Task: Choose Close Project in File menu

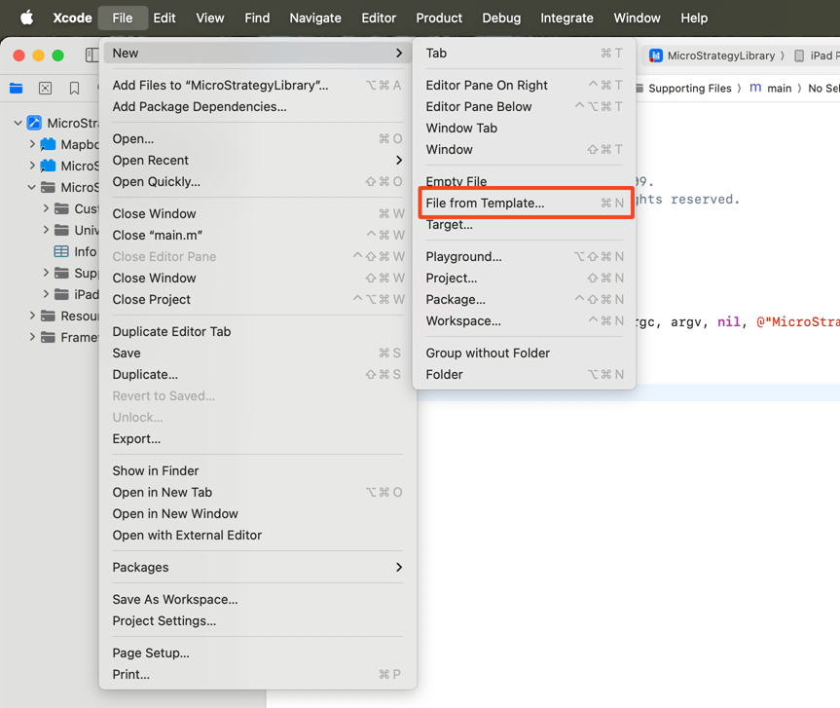Action: pyautogui.click(x=257, y=300)
